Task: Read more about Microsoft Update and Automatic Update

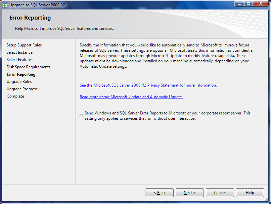Action: [131, 97]
